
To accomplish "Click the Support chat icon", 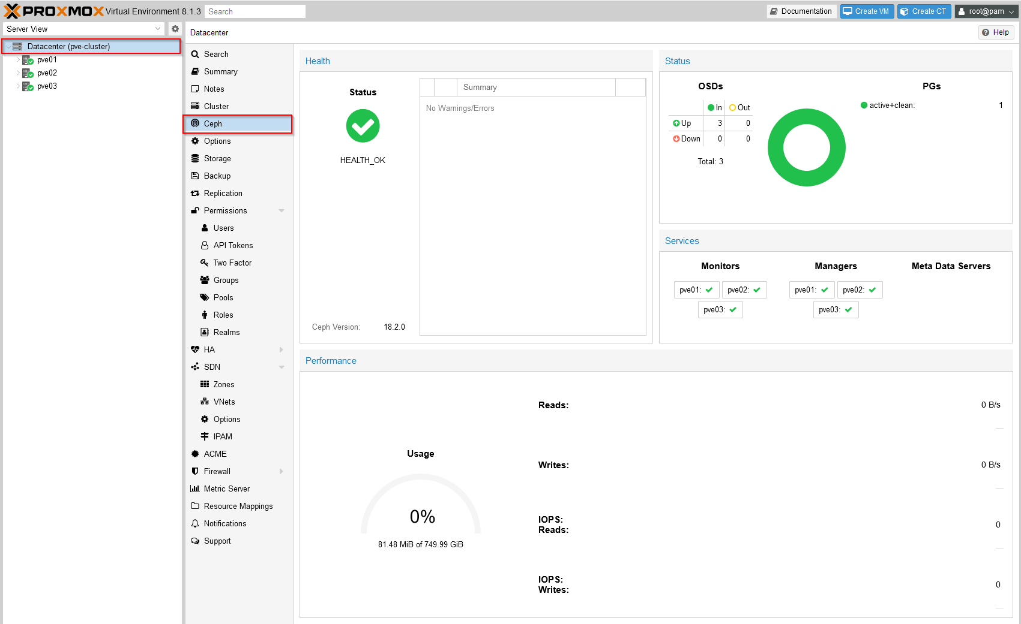I will point(195,541).
